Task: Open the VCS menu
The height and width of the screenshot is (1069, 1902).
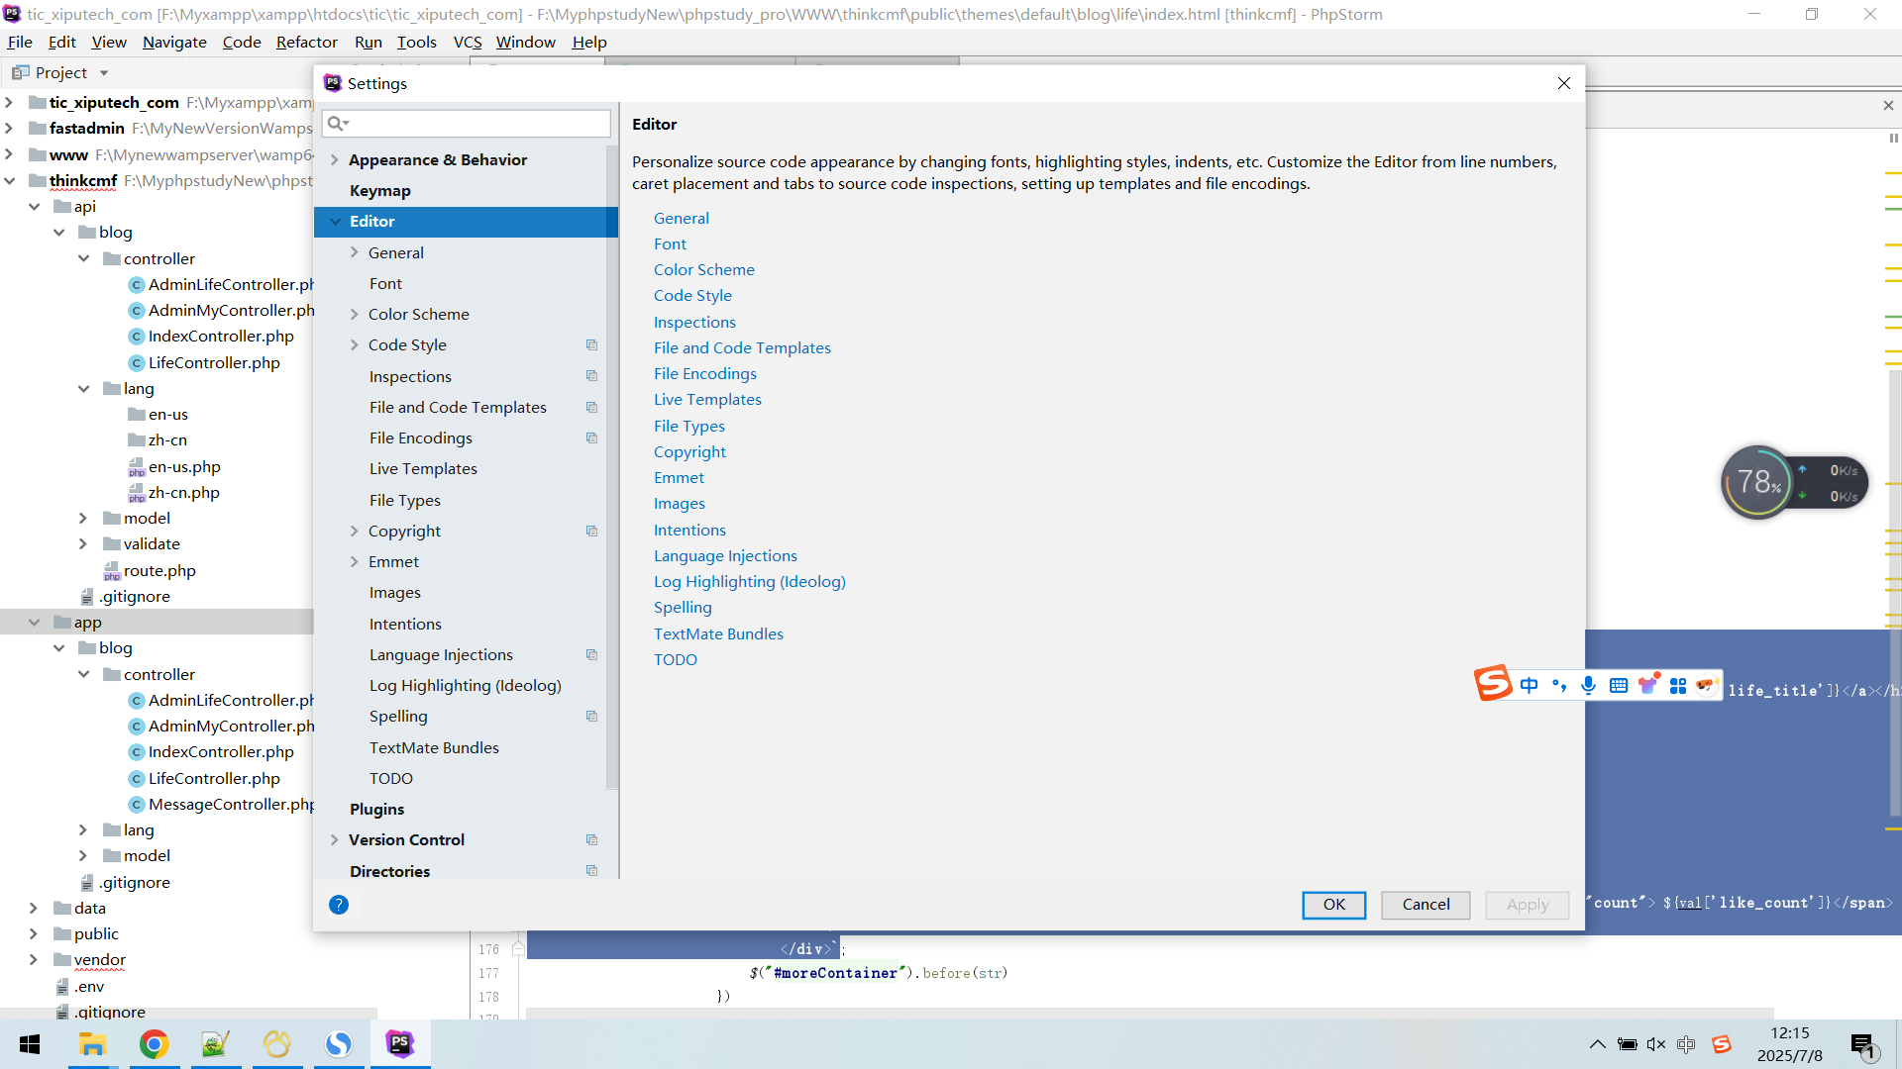Action: [x=467, y=43]
